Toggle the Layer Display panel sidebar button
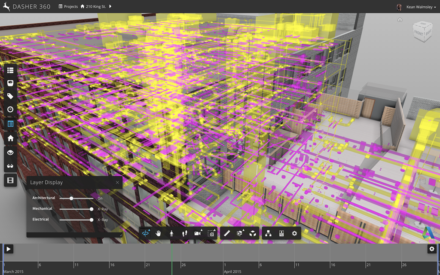Screen dimensions: 440x275 [10, 124]
